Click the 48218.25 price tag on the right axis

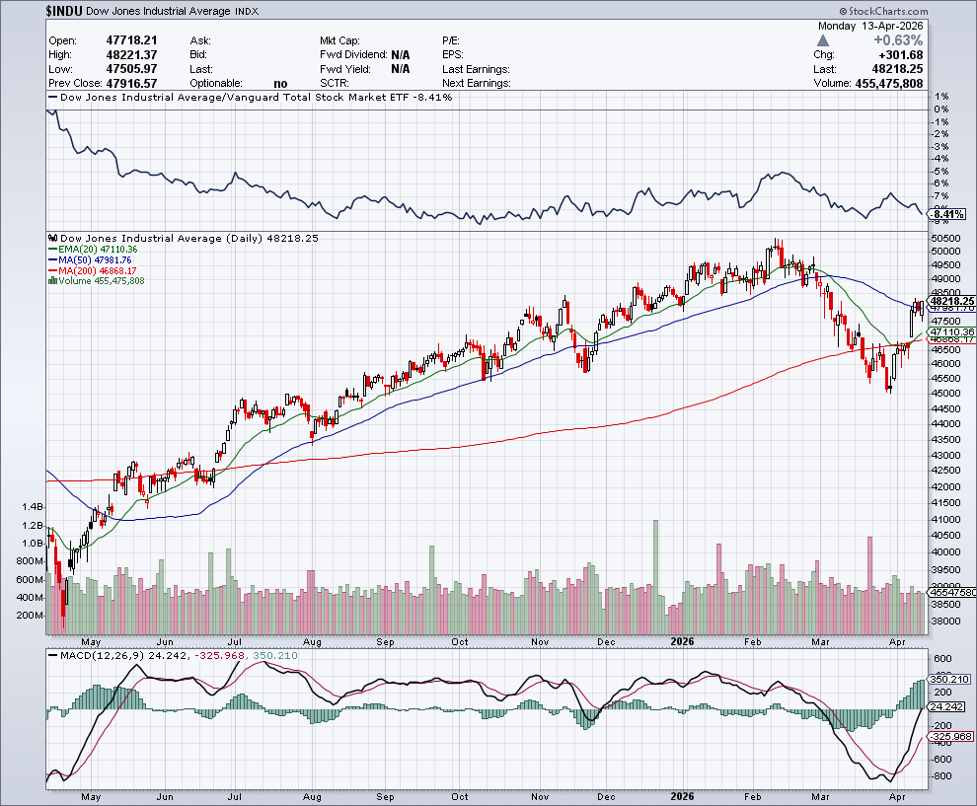(x=951, y=301)
